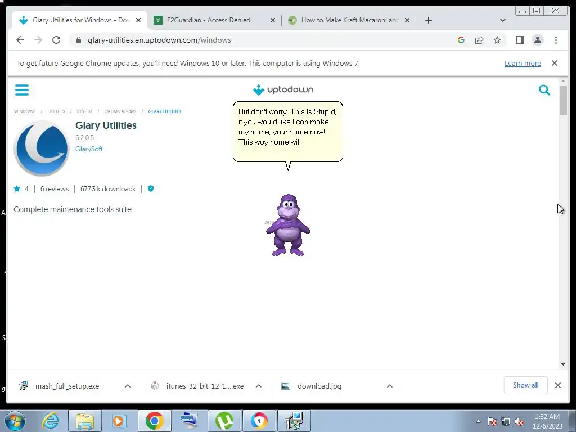Open uTorrent from taskbar
The height and width of the screenshot is (432, 576).
[x=224, y=421]
